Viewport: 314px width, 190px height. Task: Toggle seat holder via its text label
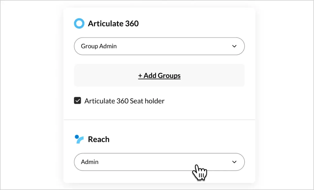click(124, 101)
